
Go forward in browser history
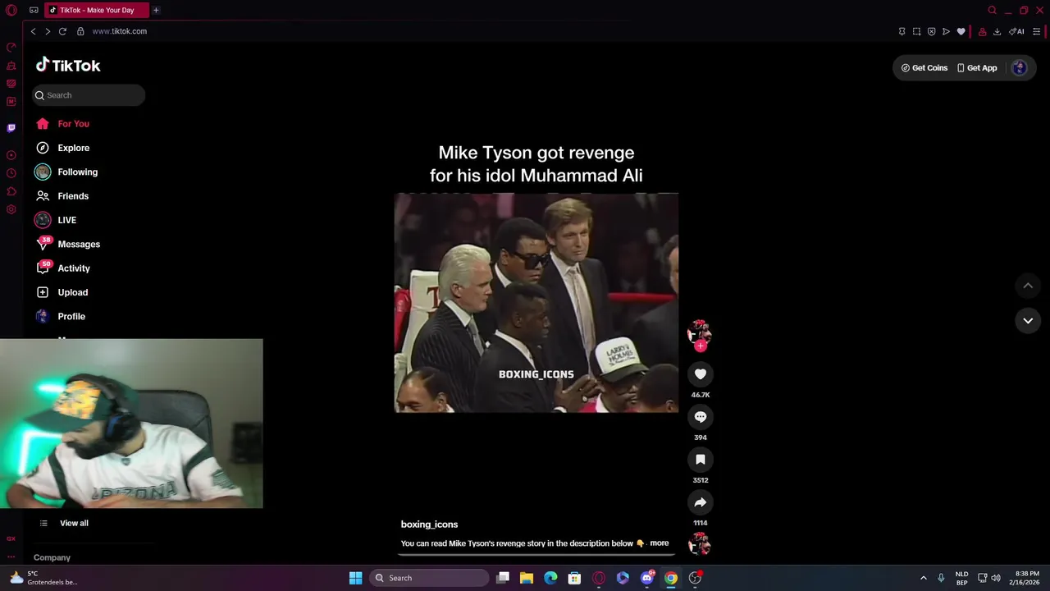coord(48,31)
